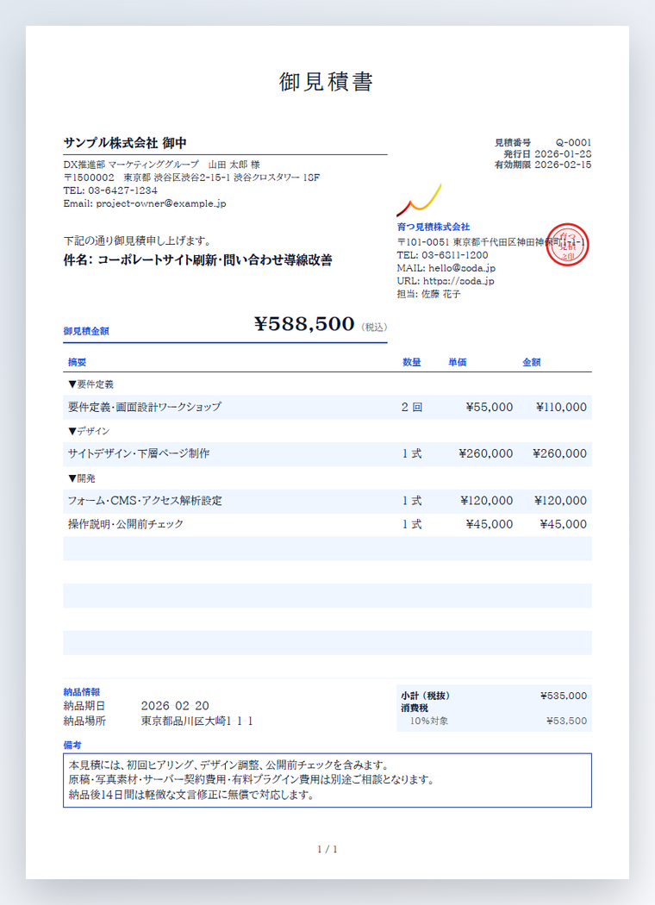The width and height of the screenshot is (655, 905).
Task: Select the サンプル株式会社 御中 recipient name
Action: 125,143
